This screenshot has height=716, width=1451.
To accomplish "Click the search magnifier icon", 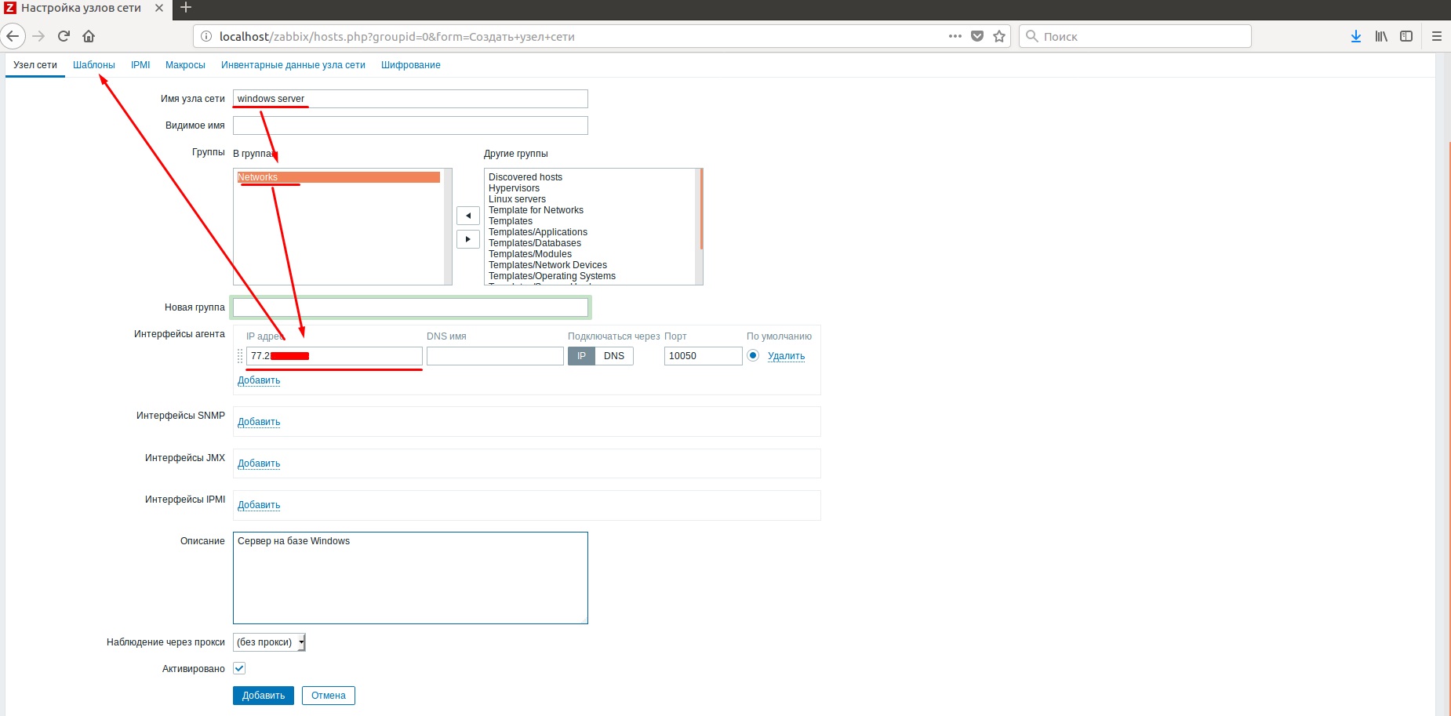I will pos(1032,36).
